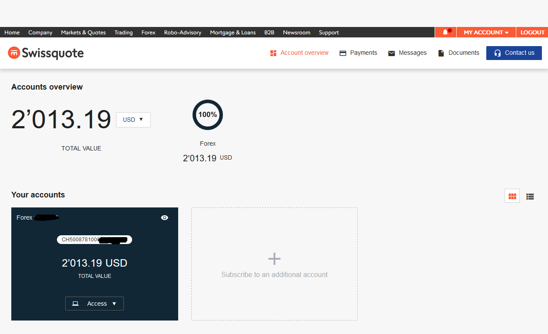
Task: Click the Payments card icon
Action: pyautogui.click(x=342, y=53)
